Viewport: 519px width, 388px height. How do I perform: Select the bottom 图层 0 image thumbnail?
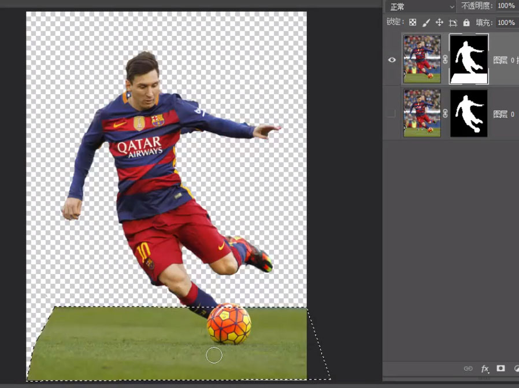422,113
